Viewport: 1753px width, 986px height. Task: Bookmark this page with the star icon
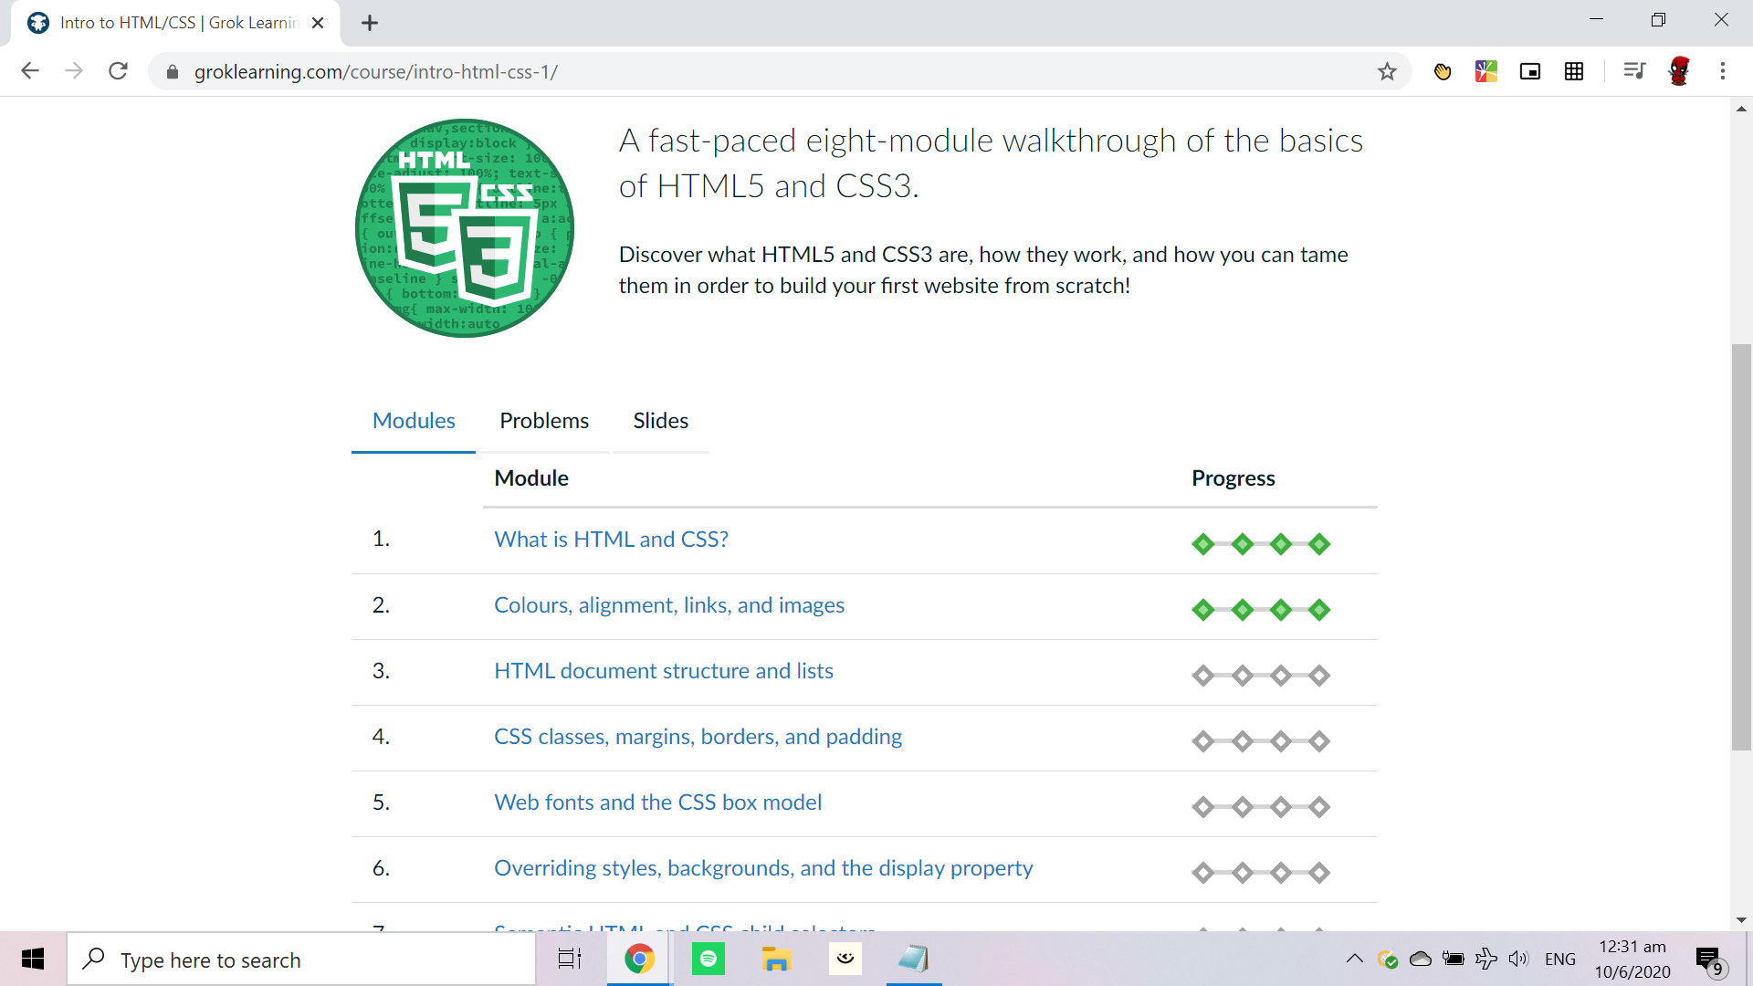pos(1387,71)
